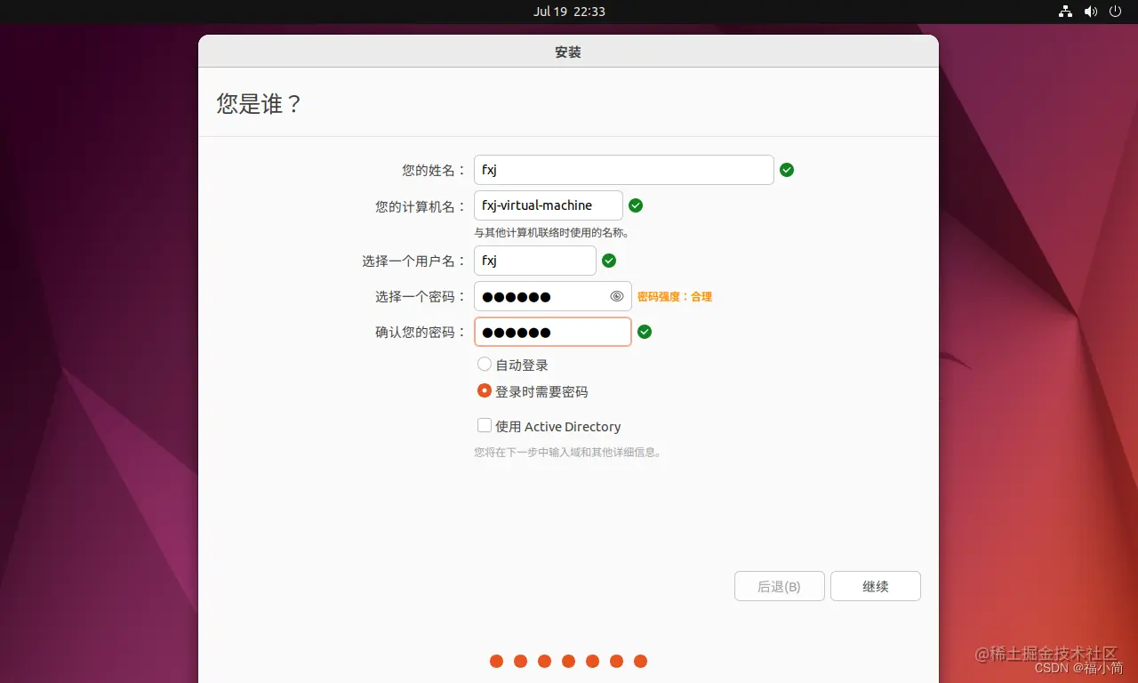Image resolution: width=1138 pixels, height=683 pixels.
Task: Click the 您的计算机名 input field
Action: [x=549, y=205]
